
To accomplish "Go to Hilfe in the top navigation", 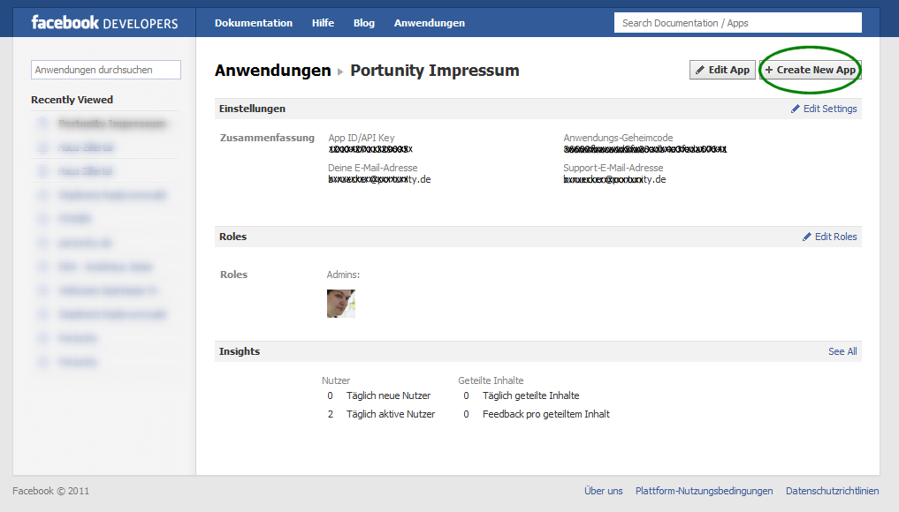I will click(323, 23).
